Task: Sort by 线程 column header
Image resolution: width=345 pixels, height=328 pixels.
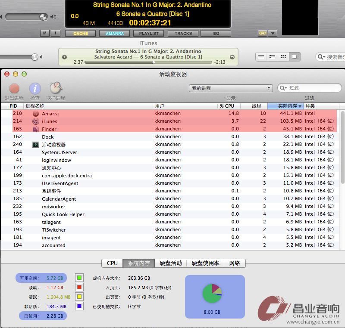Action: pos(254,106)
